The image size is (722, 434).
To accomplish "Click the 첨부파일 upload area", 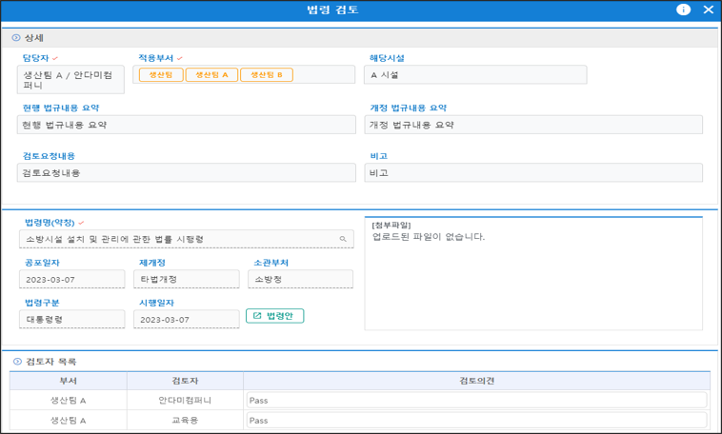I will [533, 273].
